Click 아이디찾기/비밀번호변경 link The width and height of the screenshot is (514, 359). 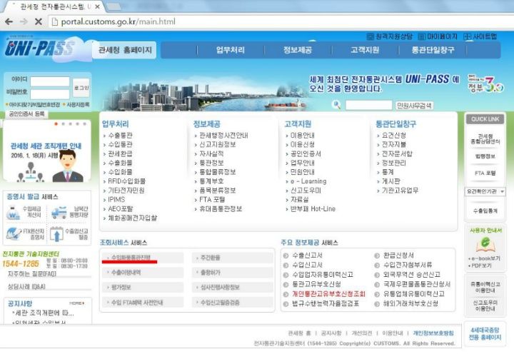(33, 105)
